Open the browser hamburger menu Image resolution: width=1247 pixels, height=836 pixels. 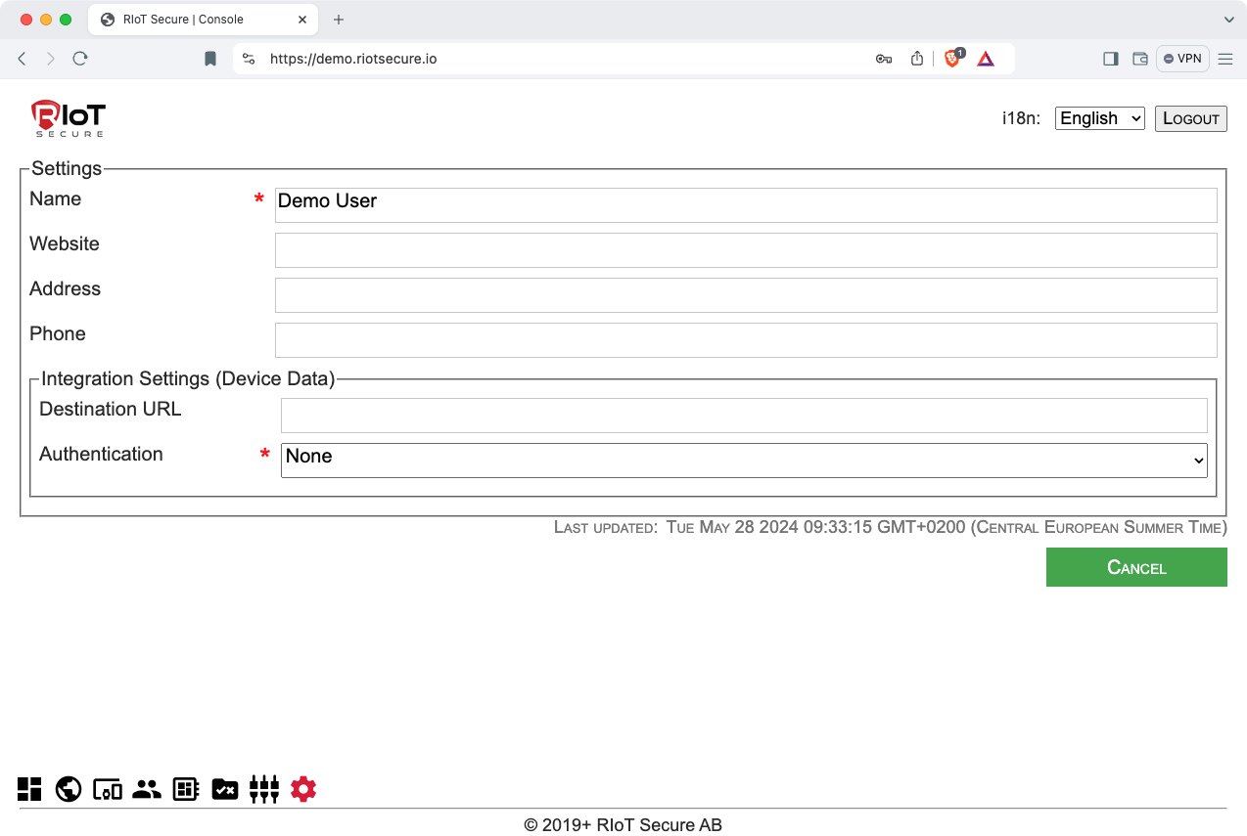[x=1225, y=59]
